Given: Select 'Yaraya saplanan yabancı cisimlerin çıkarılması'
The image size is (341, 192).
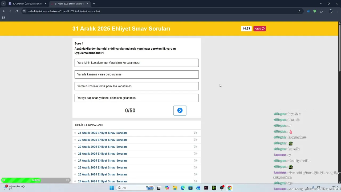Looking at the screenshot, I should (x=137, y=98).
